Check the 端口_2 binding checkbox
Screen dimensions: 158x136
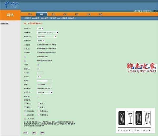pos(38,103)
